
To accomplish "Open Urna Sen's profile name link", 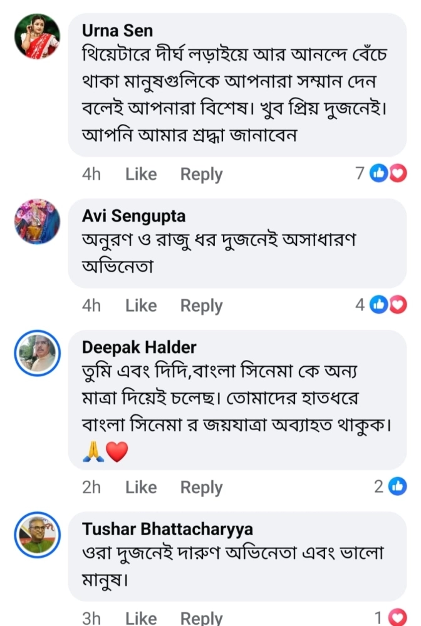I will [117, 30].
